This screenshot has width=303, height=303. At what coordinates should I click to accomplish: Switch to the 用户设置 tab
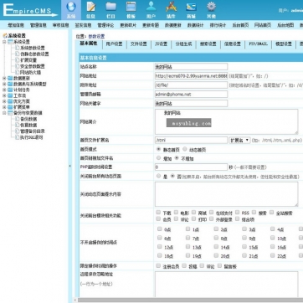tap(114, 44)
